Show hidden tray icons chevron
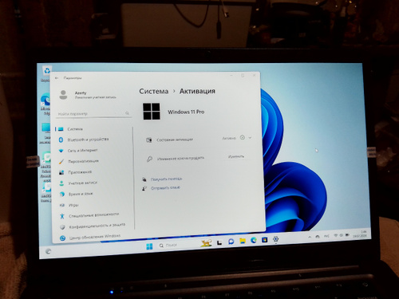The height and width of the screenshot is (299, 399). pos(310,237)
